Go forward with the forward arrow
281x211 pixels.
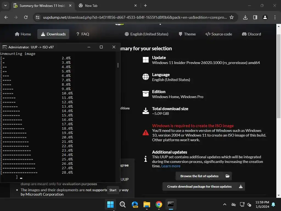point(16,17)
